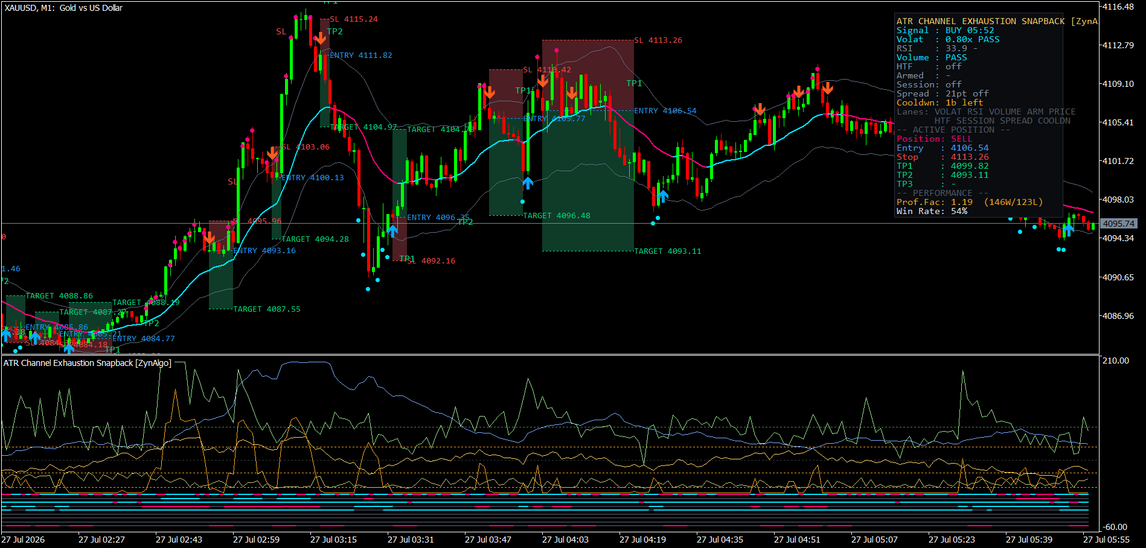The width and height of the screenshot is (1146, 548).
Task: Click the orange sell arrow left of ENTRY 4093.16
Action: pyautogui.click(x=209, y=239)
